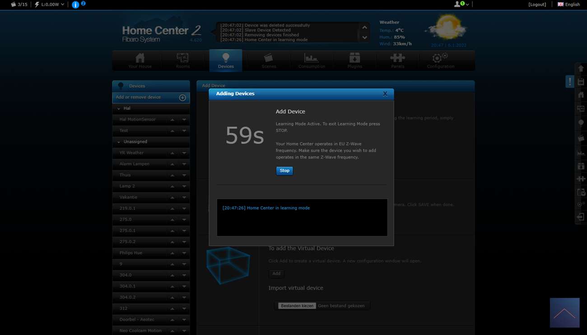The width and height of the screenshot is (587, 335).
Task: Click the Stop button to exit learning mode
Action: point(284,171)
